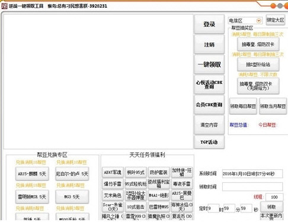The height and width of the screenshot is (222, 288).
Task: Claim the 艾米角色 reward
Action: (x=113, y=195)
